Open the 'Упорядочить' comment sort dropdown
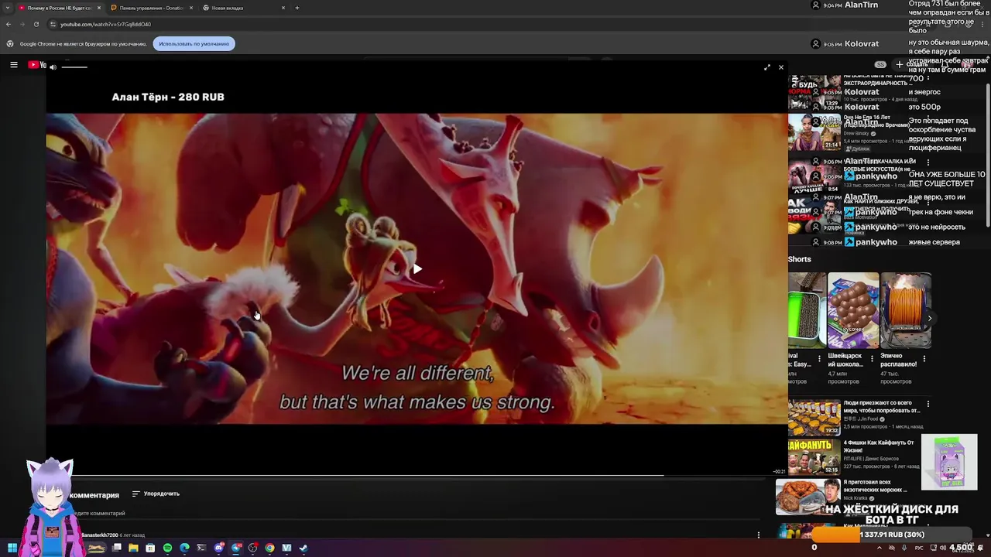 click(156, 494)
